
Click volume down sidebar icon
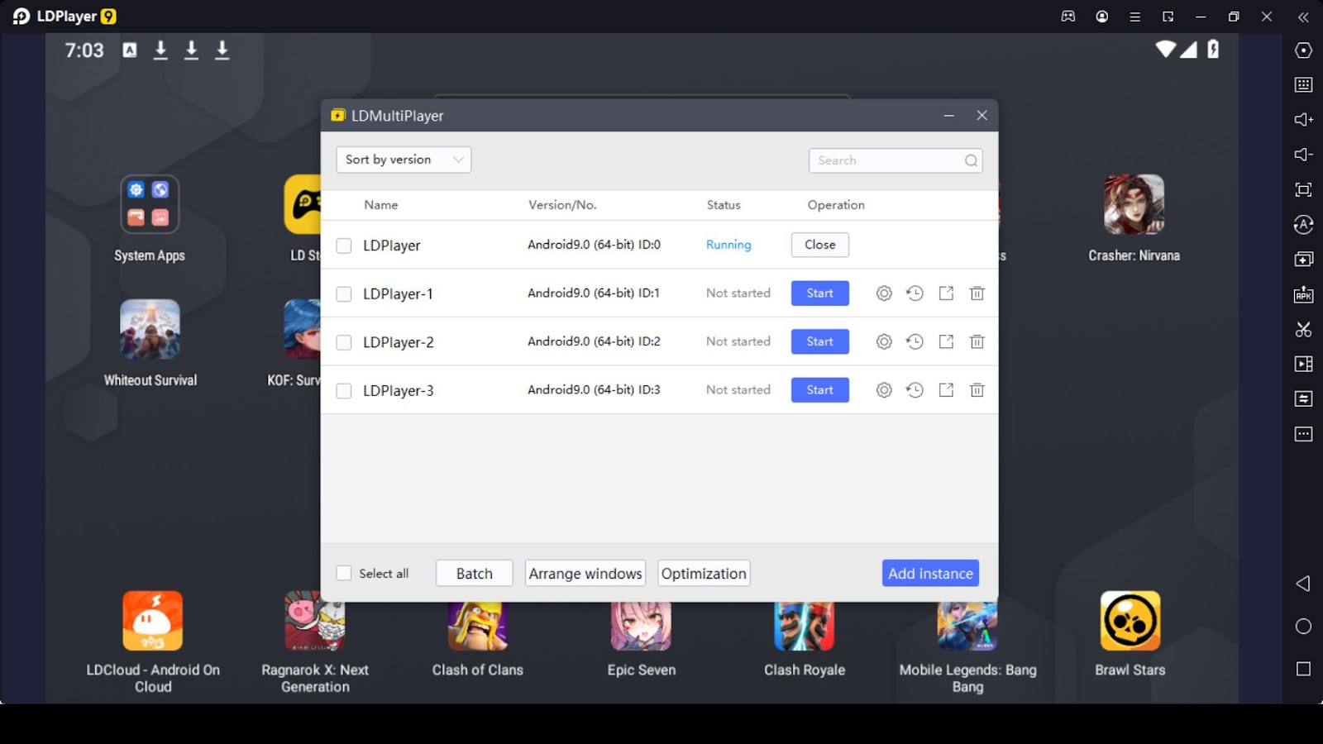[1303, 155]
